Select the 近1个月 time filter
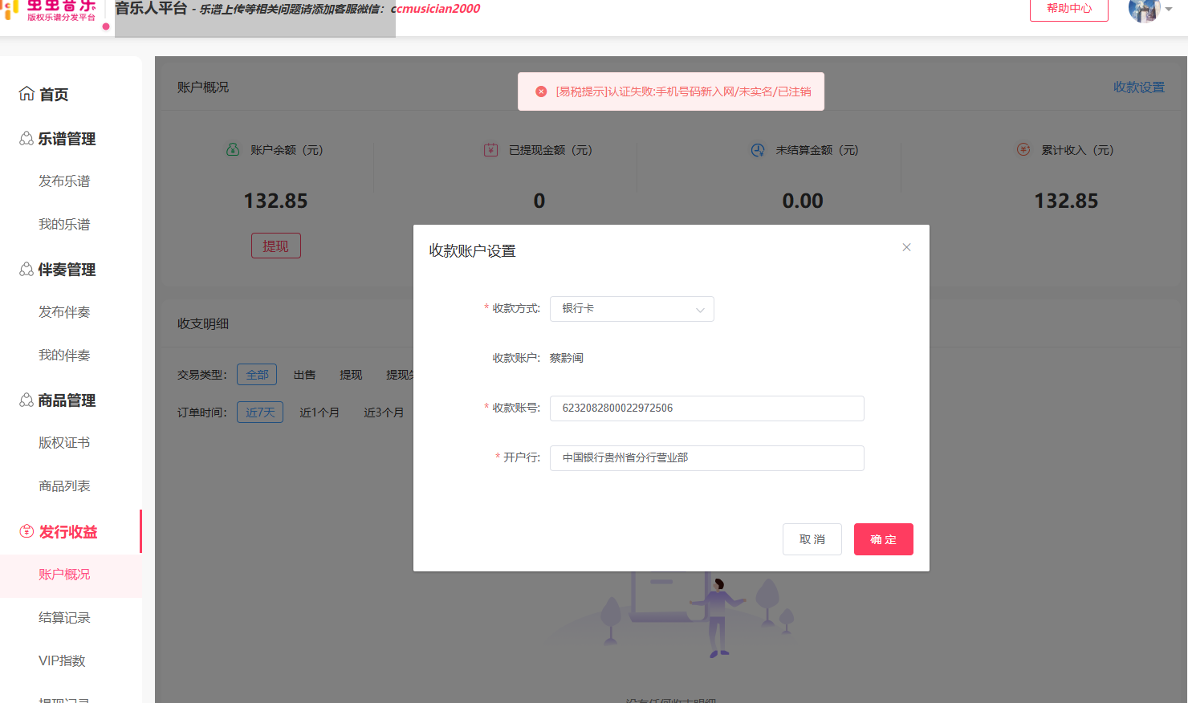The height and width of the screenshot is (703, 1188). [x=319, y=412]
